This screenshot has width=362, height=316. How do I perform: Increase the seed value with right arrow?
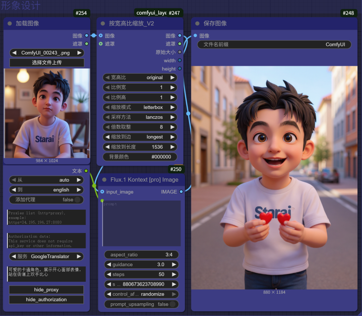point(174,284)
